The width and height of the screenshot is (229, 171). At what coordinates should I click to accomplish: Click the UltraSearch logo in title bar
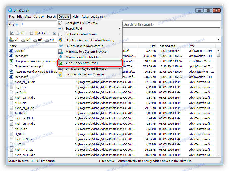point(10,10)
